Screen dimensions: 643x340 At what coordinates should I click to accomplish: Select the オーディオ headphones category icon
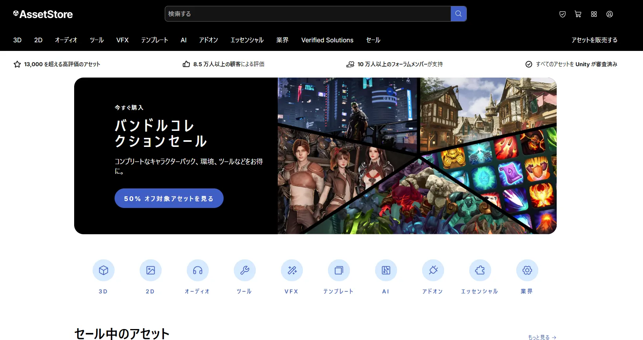[198, 270]
